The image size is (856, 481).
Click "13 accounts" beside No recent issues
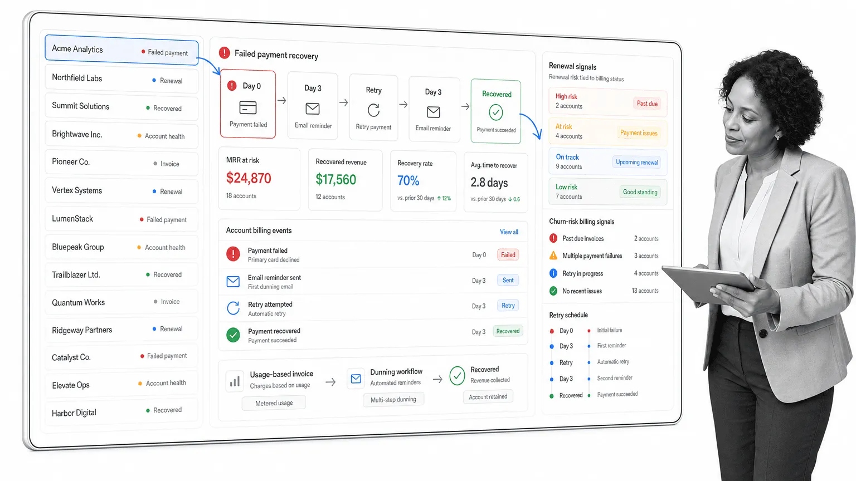pos(645,291)
